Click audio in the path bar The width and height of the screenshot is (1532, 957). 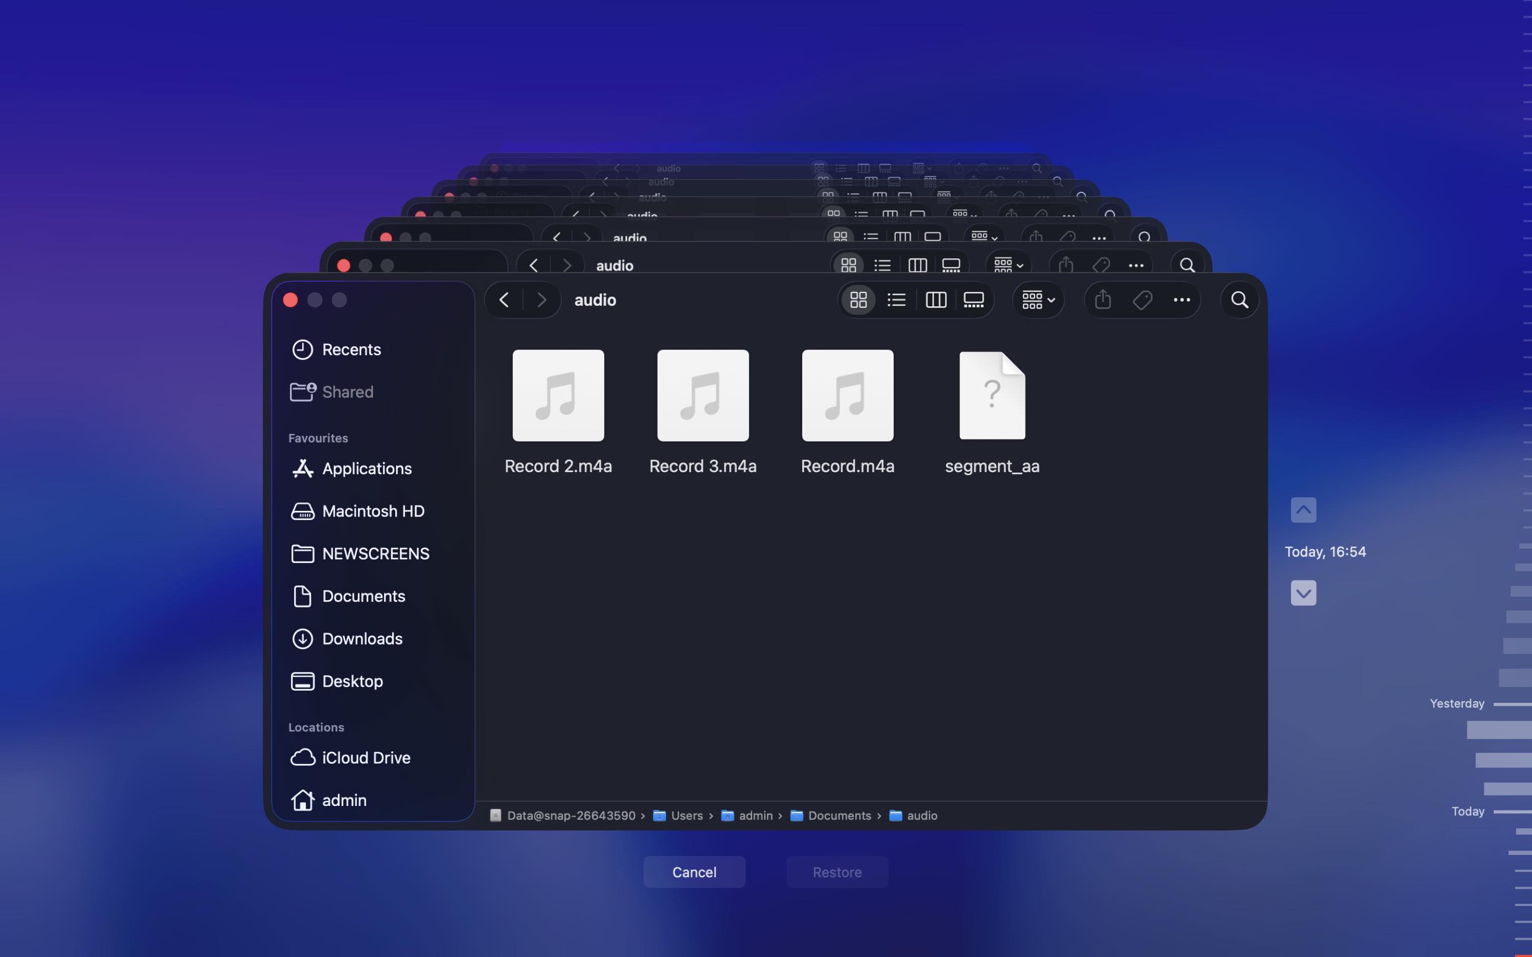pos(914,815)
